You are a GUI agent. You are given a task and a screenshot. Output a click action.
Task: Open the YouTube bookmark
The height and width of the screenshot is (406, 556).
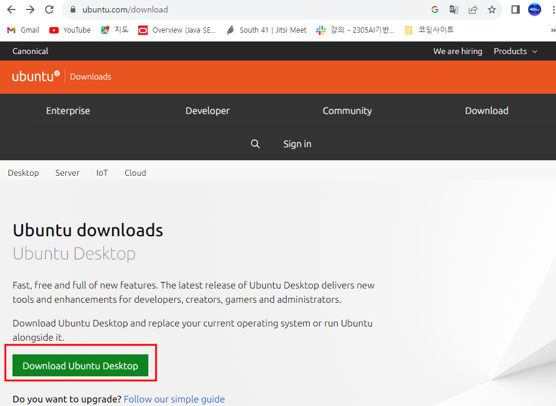point(70,30)
